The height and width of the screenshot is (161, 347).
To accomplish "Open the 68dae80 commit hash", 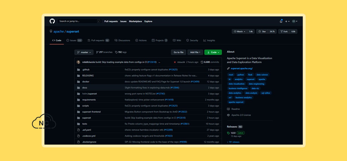I will pos(181,62).
